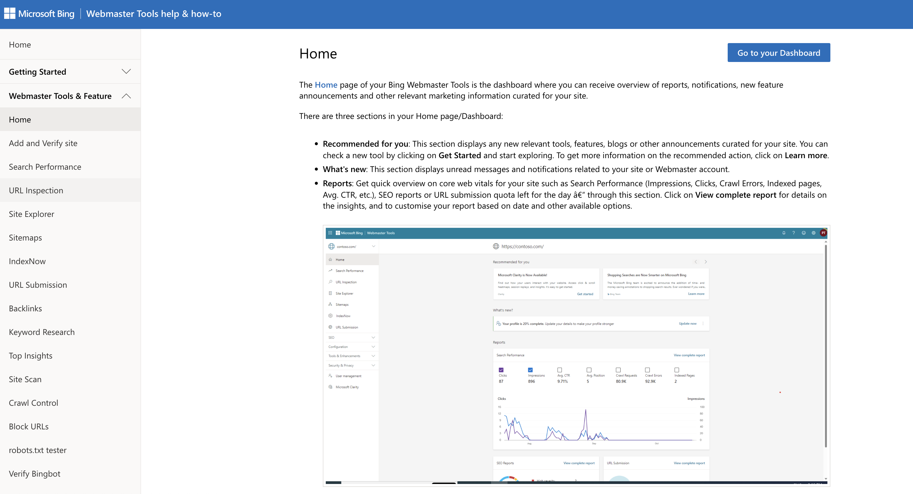Open the app launcher grid icon
Image resolution: width=913 pixels, height=494 pixels.
click(330, 233)
